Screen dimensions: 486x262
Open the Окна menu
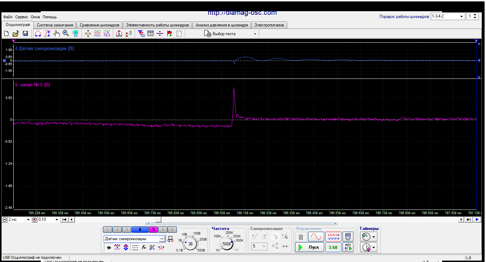[35, 17]
